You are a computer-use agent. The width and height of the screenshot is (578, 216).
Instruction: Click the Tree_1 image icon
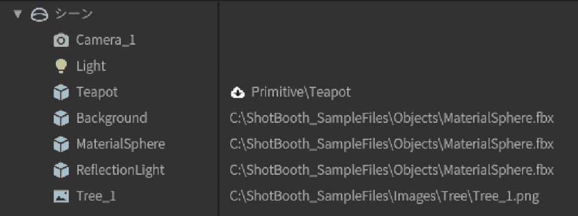click(61, 196)
